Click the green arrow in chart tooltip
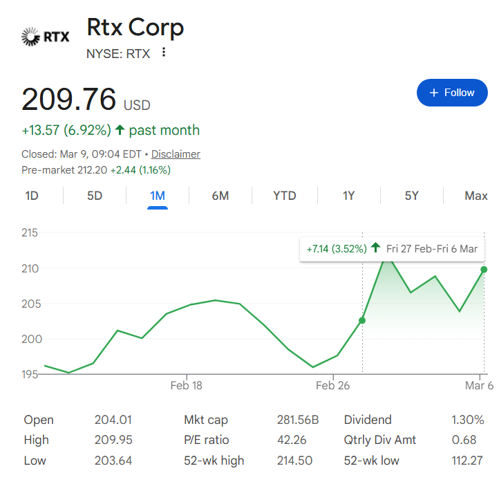Screen dimensions: 499x482 [x=375, y=248]
